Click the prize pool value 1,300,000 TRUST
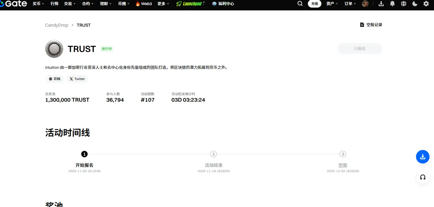 67,100
